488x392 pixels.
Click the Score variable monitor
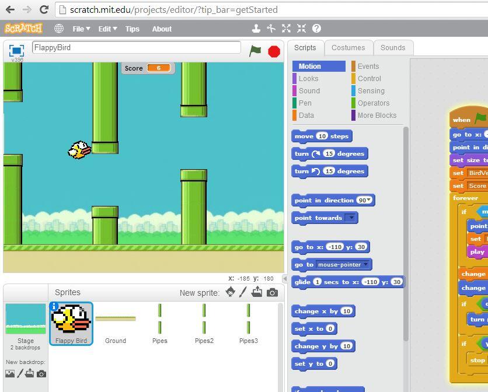[148, 68]
